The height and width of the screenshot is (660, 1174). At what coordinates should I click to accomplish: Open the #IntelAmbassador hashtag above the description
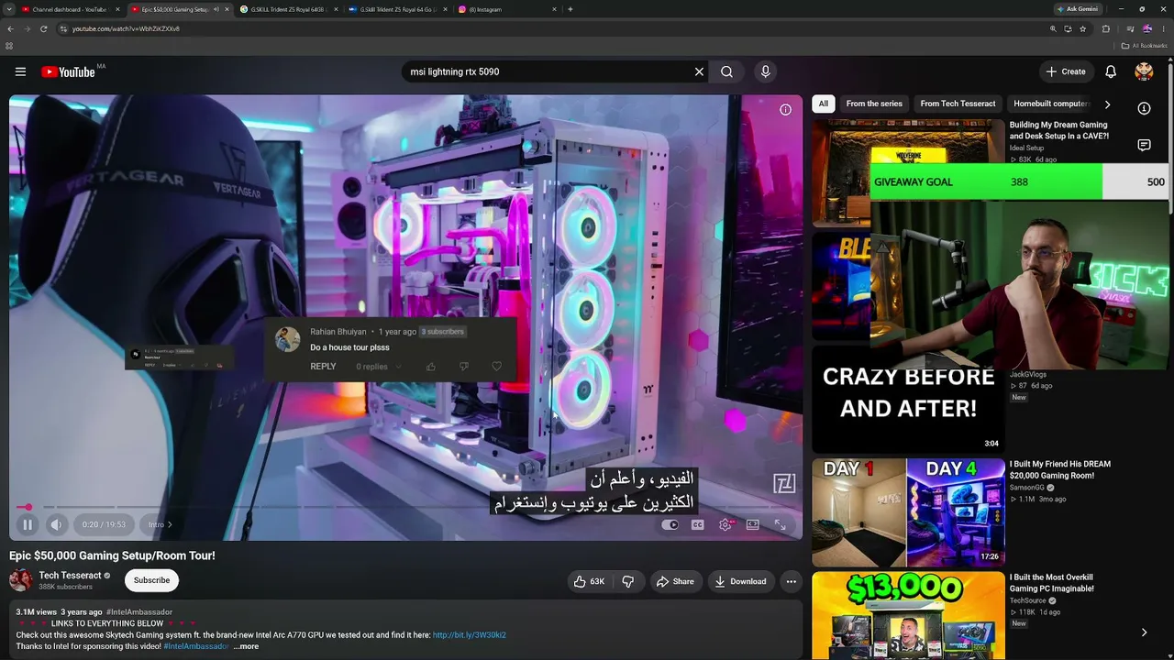tap(139, 612)
